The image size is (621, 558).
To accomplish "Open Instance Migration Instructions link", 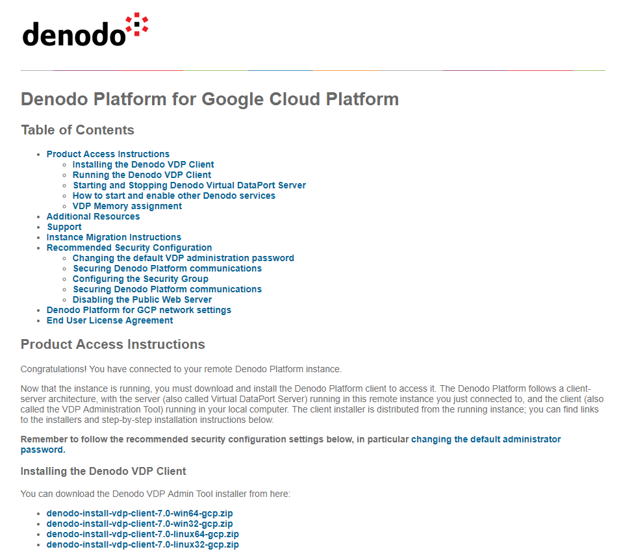I will click(114, 237).
